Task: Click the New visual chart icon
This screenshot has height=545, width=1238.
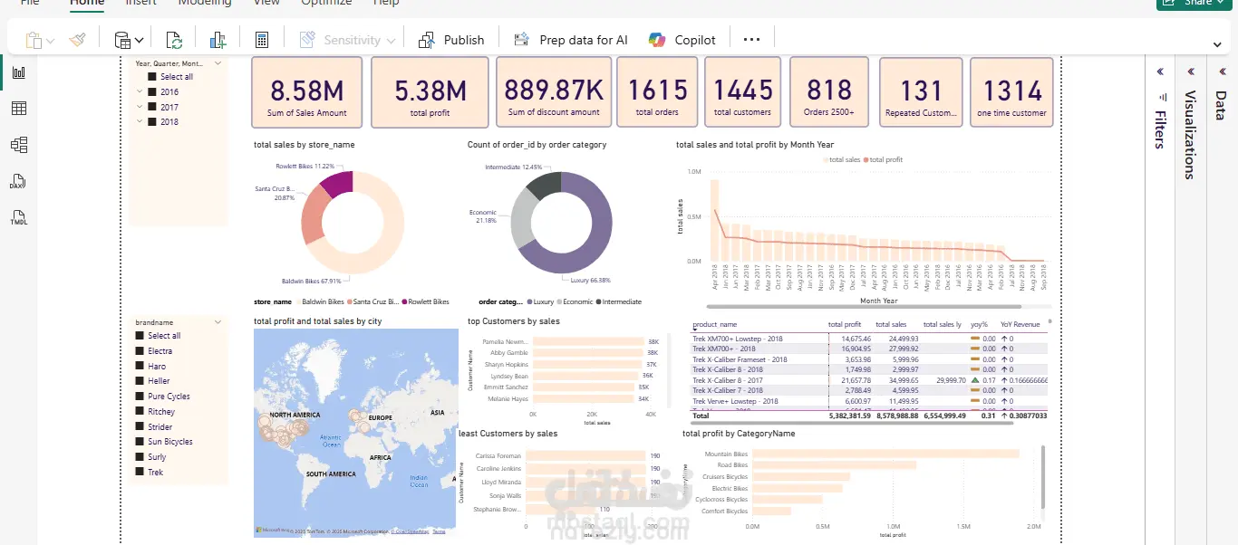Action: (x=218, y=40)
